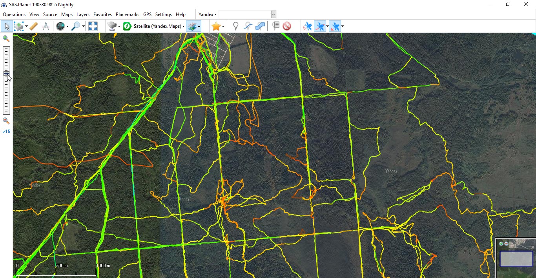Click the compass divider circle calculation tool
Image resolution: width=536 pixels, height=278 pixels.
click(x=46, y=26)
